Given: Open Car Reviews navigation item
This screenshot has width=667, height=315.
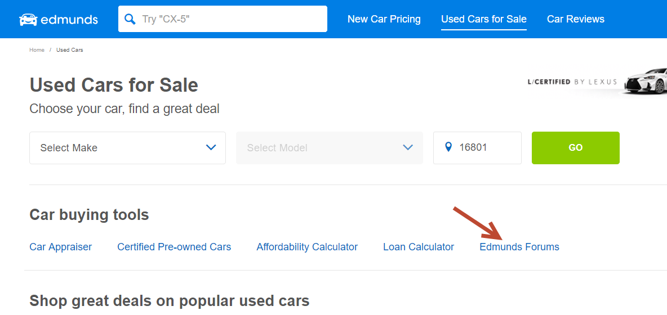Looking at the screenshot, I should (x=576, y=19).
